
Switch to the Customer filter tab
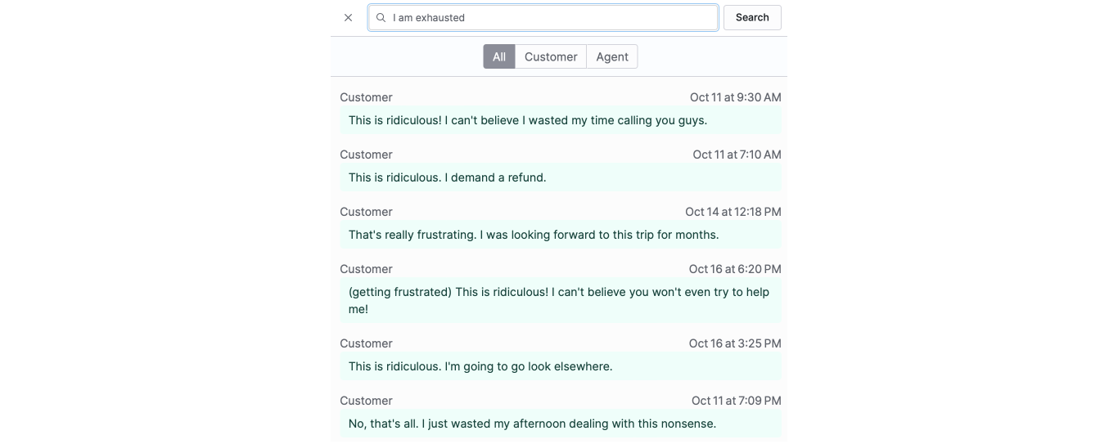click(551, 56)
